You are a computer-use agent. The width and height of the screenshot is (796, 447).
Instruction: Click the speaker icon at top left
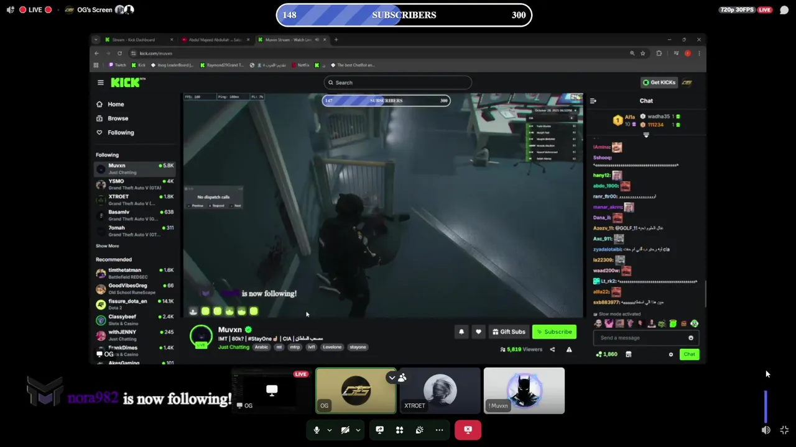click(x=10, y=10)
